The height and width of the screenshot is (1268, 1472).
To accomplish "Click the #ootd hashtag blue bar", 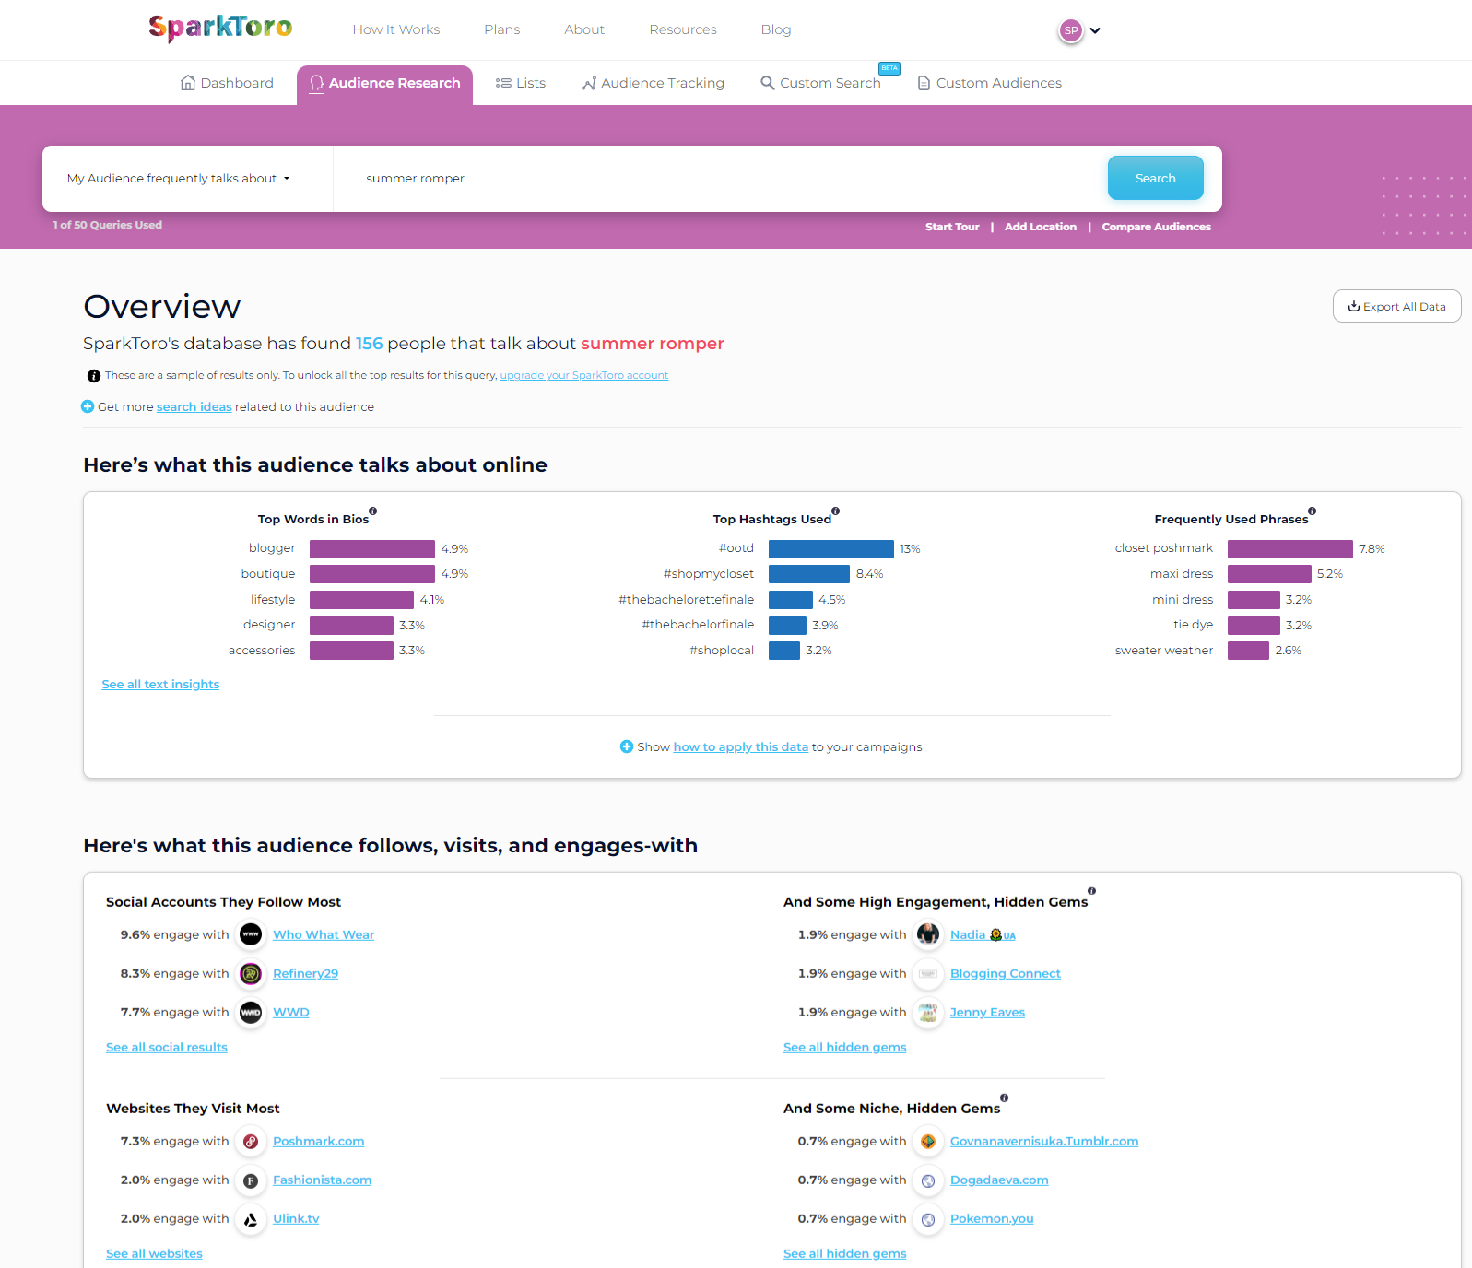I will point(830,549).
